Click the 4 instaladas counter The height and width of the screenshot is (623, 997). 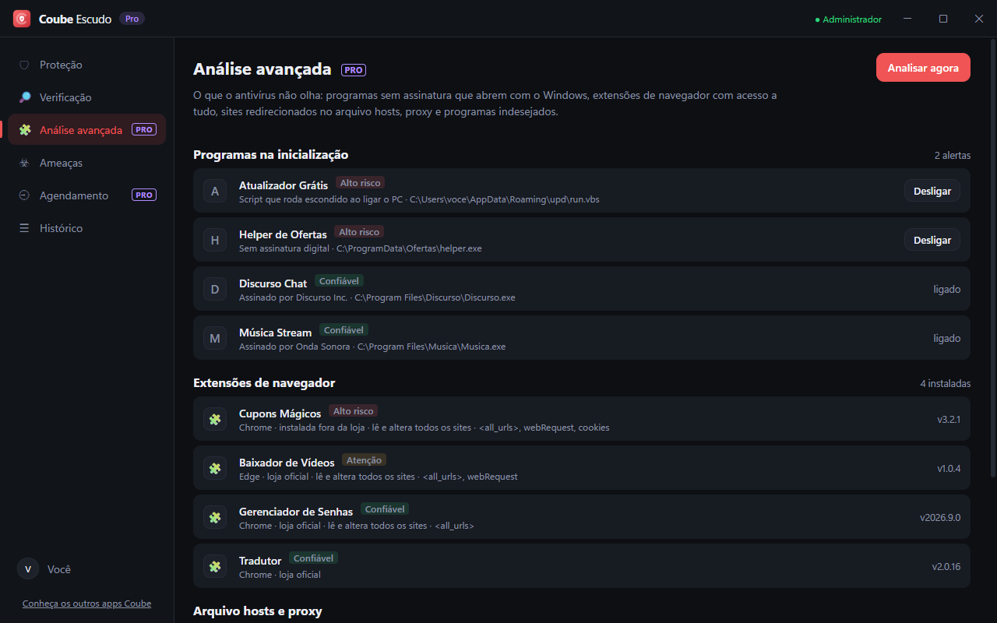(945, 383)
